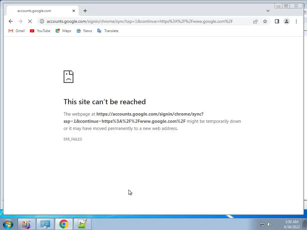
Task: Open the YouTube bookmark
Action: (40, 31)
